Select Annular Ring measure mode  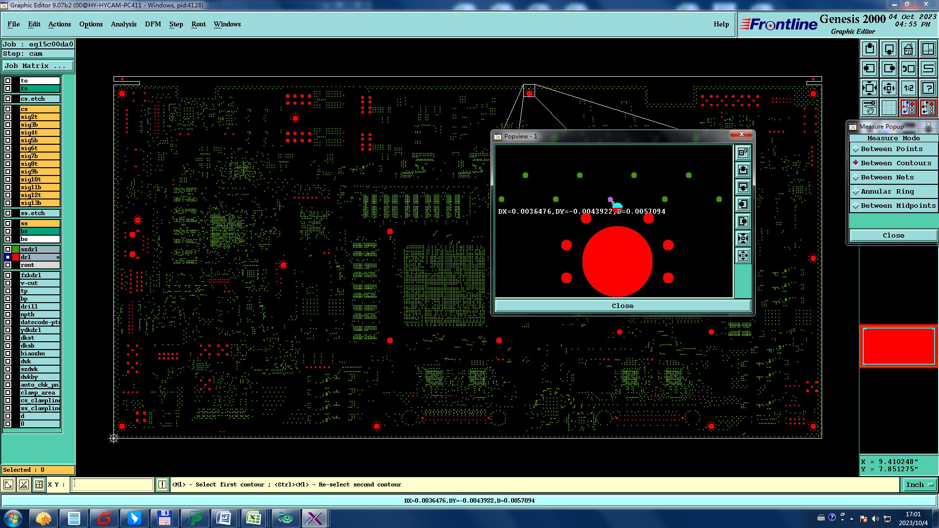click(x=887, y=192)
